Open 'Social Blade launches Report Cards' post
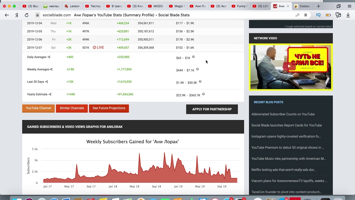 [286, 125]
